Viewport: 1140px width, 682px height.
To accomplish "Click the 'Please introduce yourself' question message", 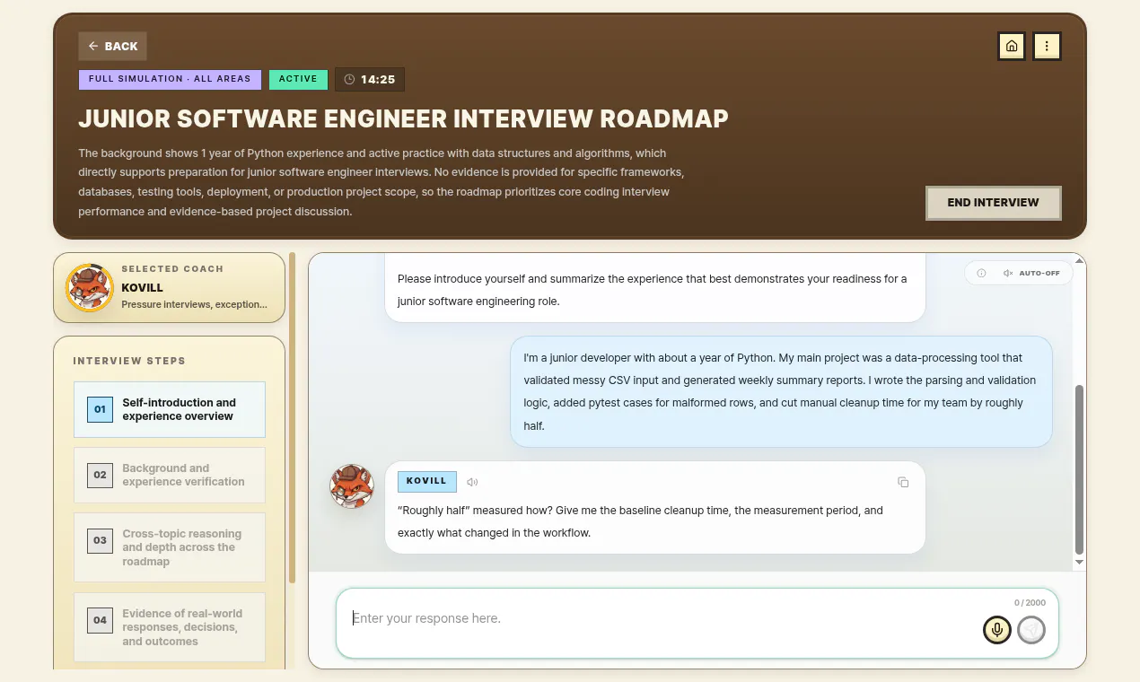I will [x=655, y=289].
